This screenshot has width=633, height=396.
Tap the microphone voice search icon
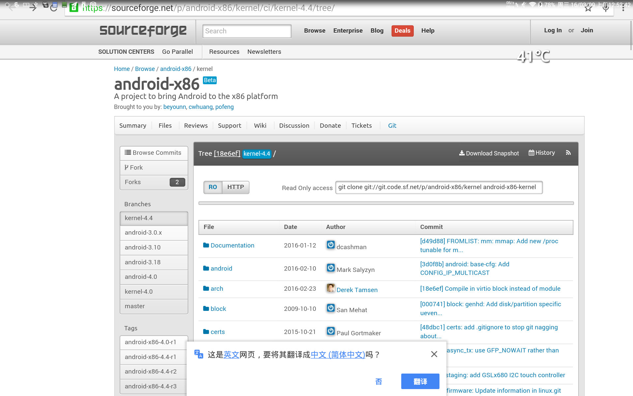(x=606, y=8)
